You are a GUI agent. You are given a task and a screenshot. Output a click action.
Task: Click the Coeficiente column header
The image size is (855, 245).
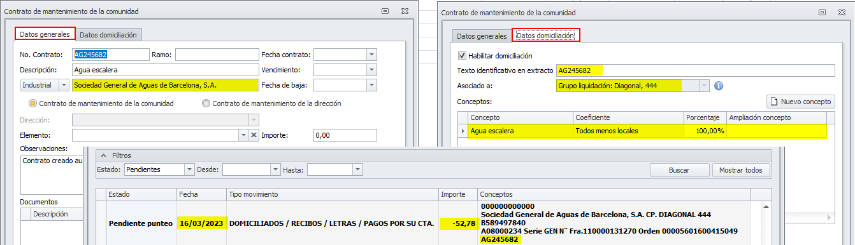point(629,117)
